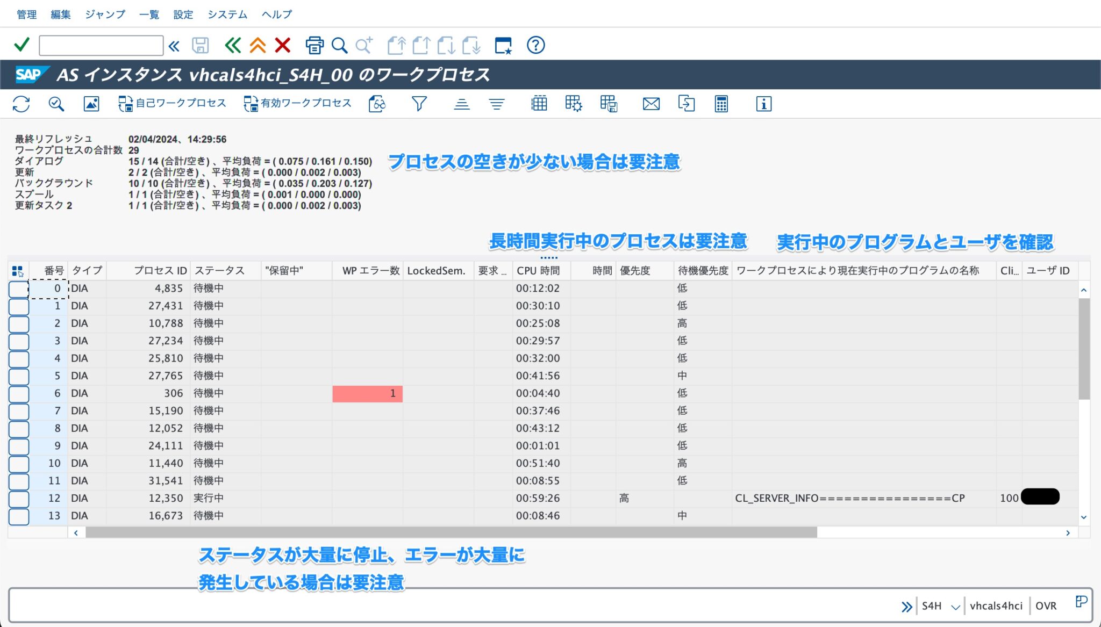Click the red highlighted WP error count cell
The width and height of the screenshot is (1101, 627).
click(367, 393)
